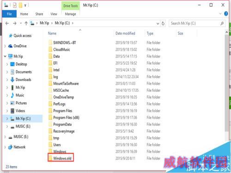231x173 pixels.
Task: Click the Properties quick access toolbar icon
Action: 14,5
